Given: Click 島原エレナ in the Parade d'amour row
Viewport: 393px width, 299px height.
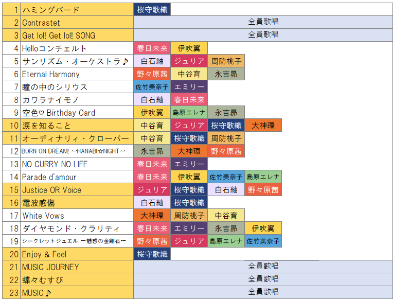Looking at the screenshot, I should (x=263, y=177).
